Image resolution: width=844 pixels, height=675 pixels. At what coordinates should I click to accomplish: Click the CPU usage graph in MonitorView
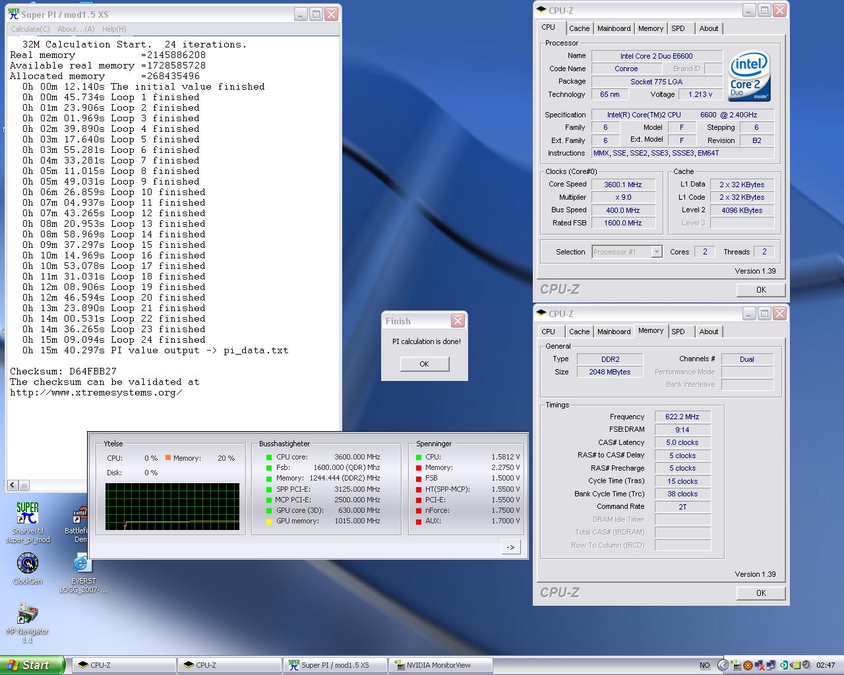172,506
